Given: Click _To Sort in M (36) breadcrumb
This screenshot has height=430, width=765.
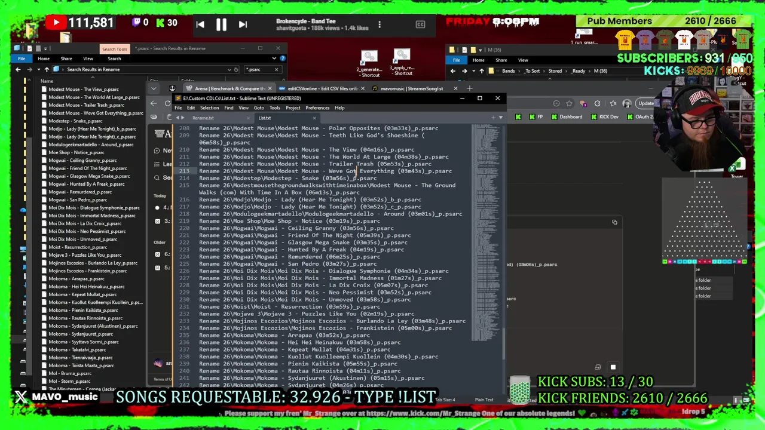Looking at the screenshot, I should [532, 71].
